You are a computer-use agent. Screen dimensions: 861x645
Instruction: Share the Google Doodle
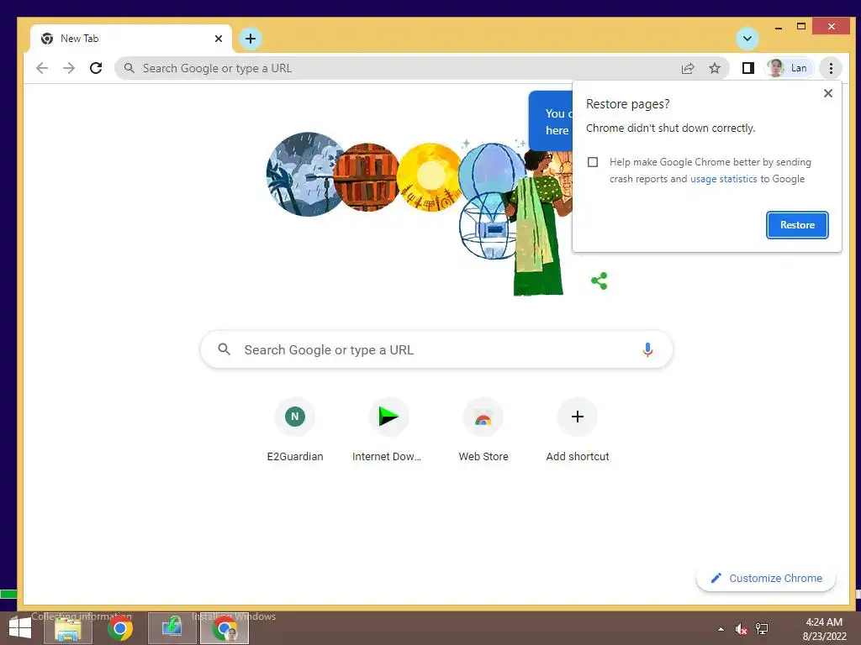[x=599, y=281]
